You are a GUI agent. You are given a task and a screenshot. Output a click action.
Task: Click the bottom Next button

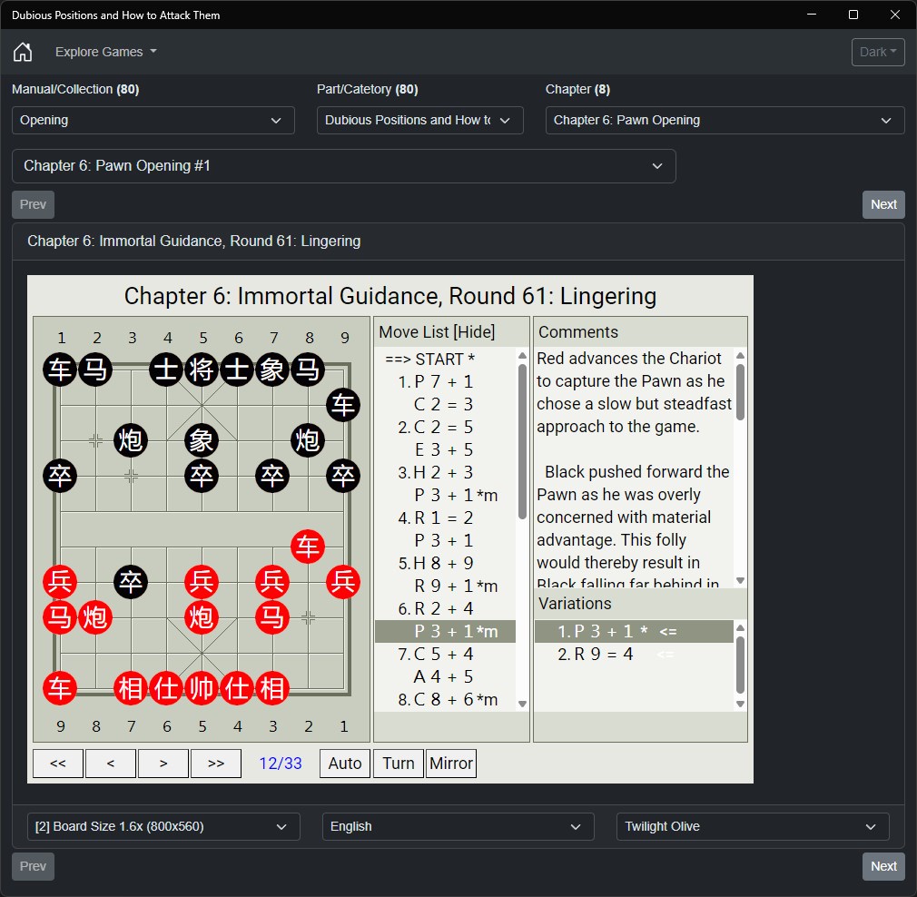click(x=883, y=866)
